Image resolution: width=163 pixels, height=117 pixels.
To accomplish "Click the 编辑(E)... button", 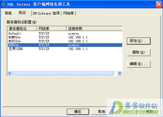I will tap(138, 64).
